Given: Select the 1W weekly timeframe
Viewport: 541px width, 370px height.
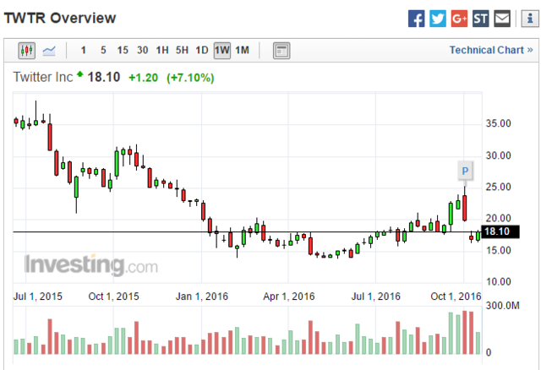Looking at the screenshot, I should coord(222,51).
